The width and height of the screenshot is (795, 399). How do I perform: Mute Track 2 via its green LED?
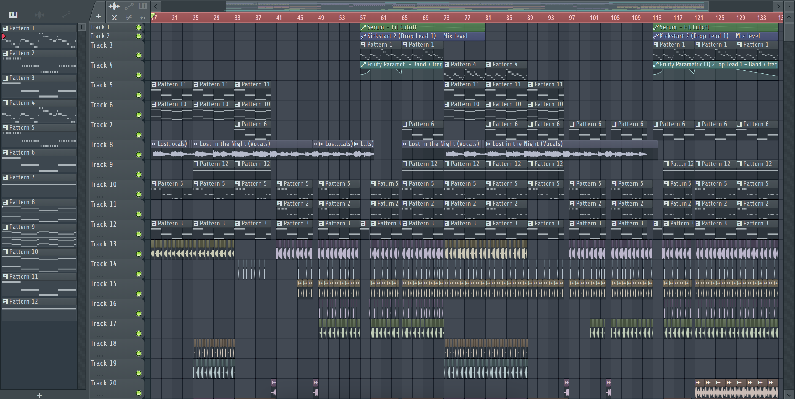click(139, 36)
